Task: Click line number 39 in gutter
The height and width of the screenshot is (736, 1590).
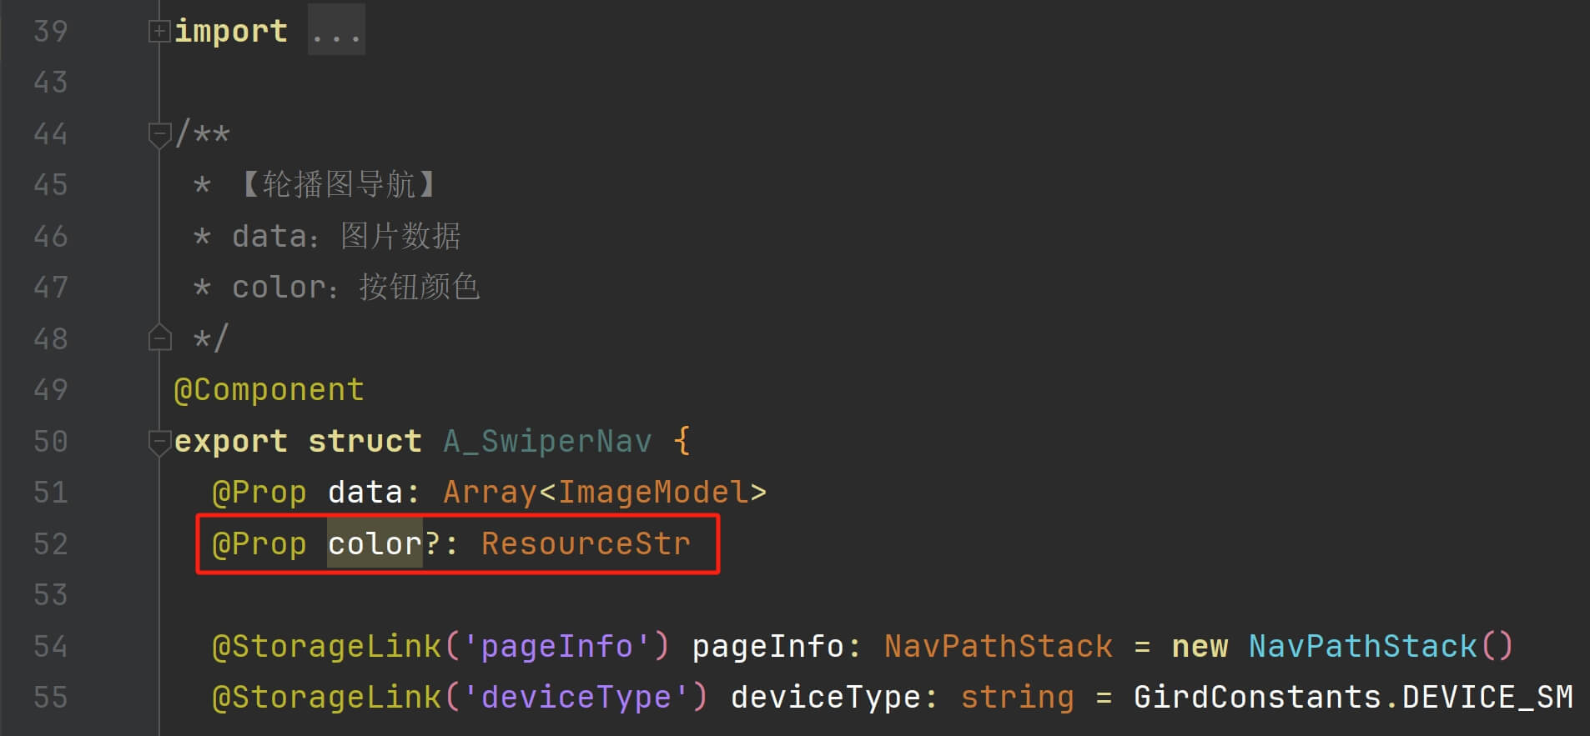Action: tap(50, 31)
